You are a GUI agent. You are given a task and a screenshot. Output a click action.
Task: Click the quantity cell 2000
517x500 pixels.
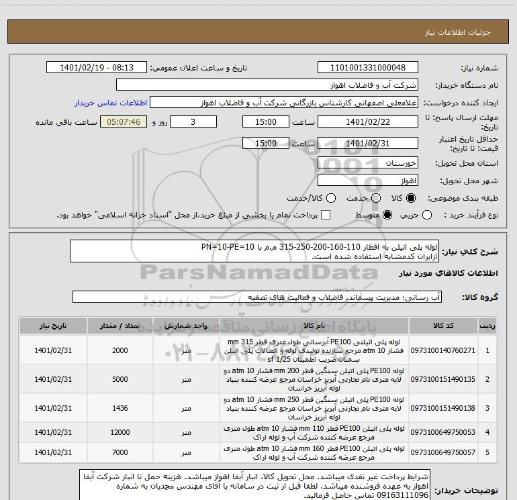(x=120, y=350)
